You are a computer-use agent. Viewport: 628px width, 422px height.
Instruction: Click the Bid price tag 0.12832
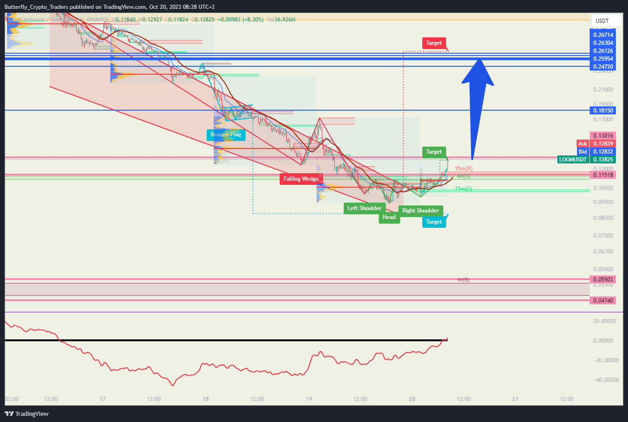596,152
